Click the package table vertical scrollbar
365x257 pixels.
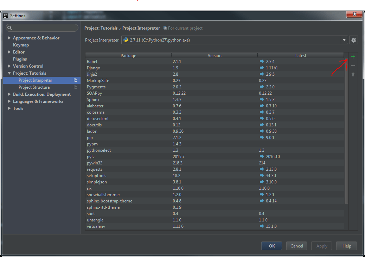[346, 131]
